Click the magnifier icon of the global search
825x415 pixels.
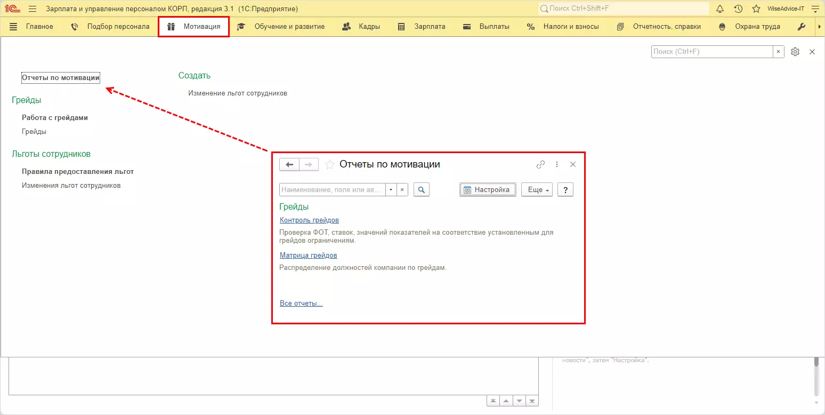click(x=544, y=9)
